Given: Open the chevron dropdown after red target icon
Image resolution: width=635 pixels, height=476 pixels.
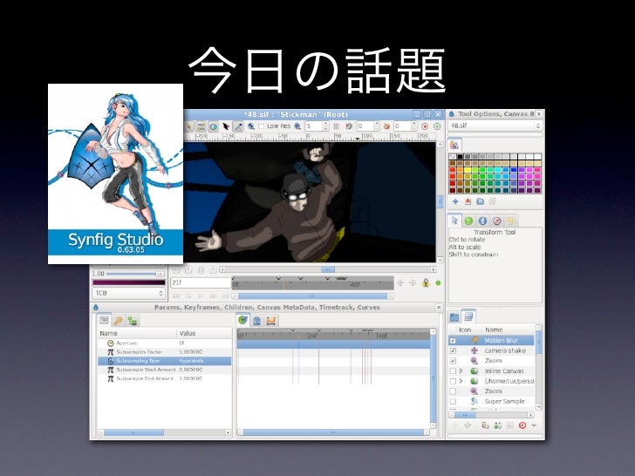Looking at the screenshot, I should click(x=534, y=425).
